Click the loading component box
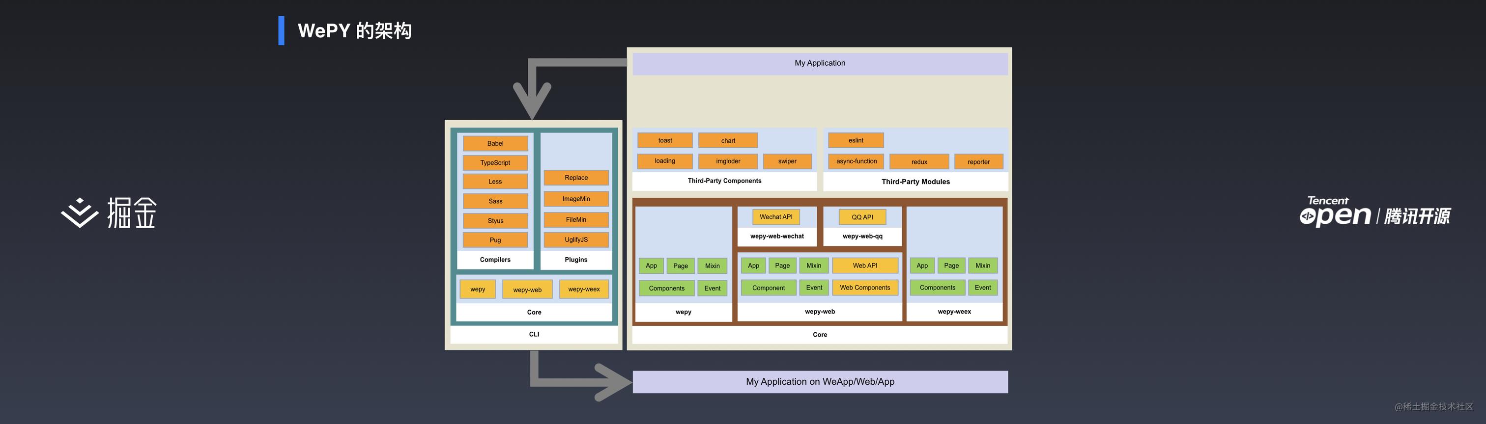 tap(664, 161)
